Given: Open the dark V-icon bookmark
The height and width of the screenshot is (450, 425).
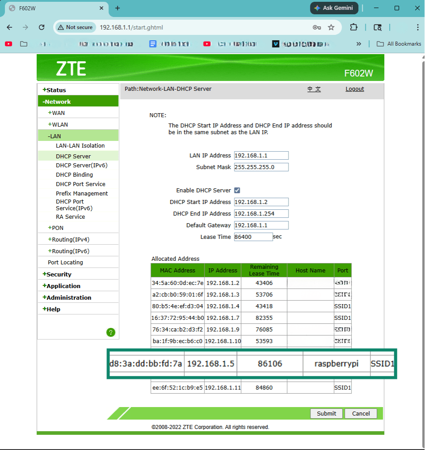Looking at the screenshot, I should (x=301, y=44).
